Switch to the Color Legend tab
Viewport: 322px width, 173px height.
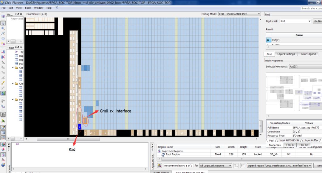308,54
